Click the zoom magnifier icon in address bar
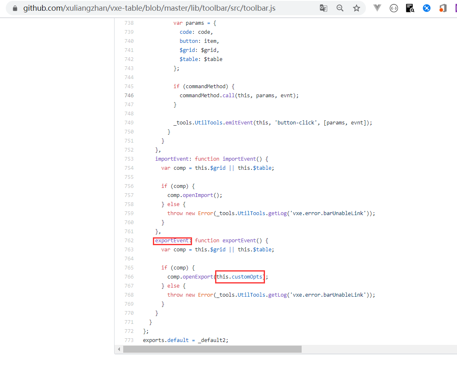The image size is (457, 370). pyautogui.click(x=340, y=8)
